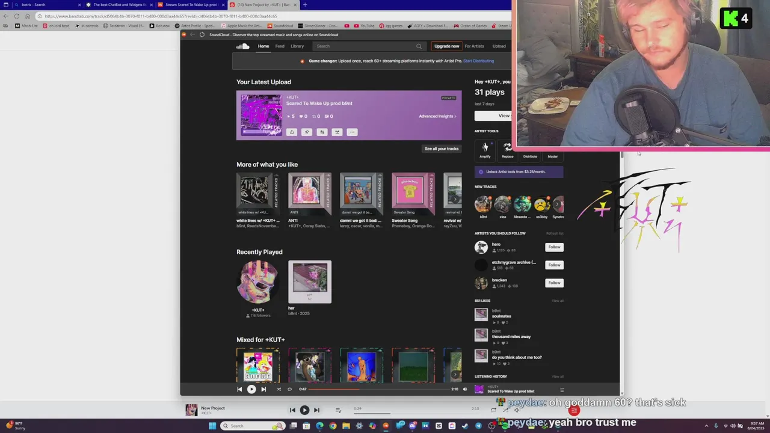Open the +KUT+ recently played profile avatar

(x=258, y=282)
